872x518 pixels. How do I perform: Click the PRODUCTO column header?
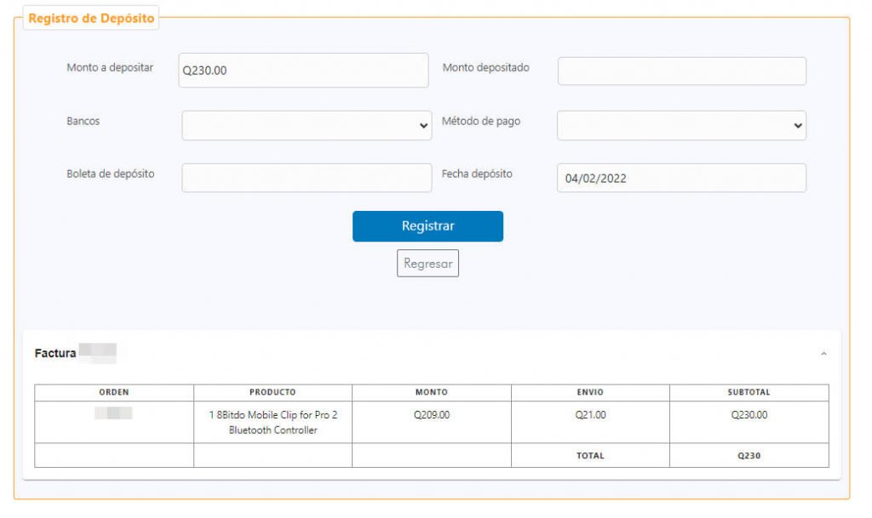click(272, 392)
